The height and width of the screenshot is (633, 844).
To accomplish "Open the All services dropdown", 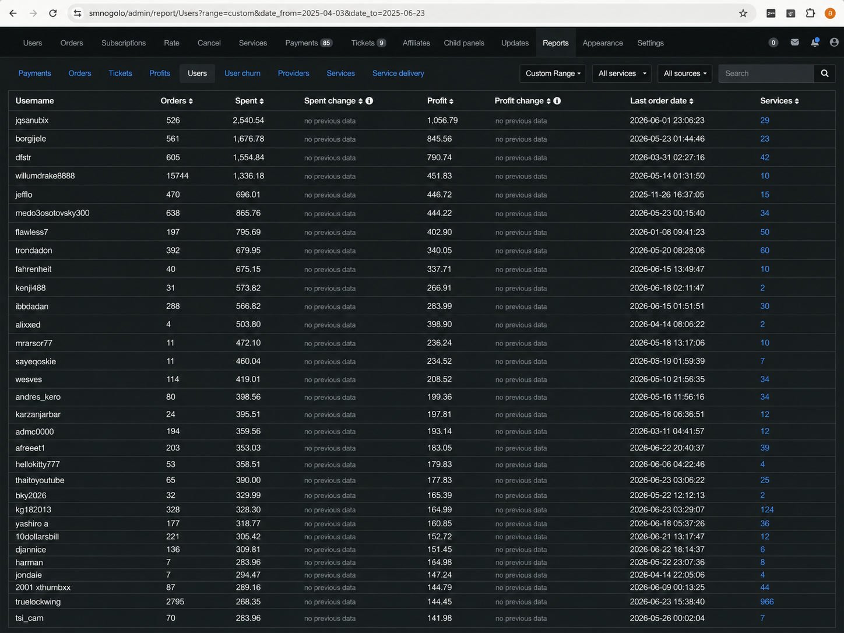I will click(x=623, y=73).
